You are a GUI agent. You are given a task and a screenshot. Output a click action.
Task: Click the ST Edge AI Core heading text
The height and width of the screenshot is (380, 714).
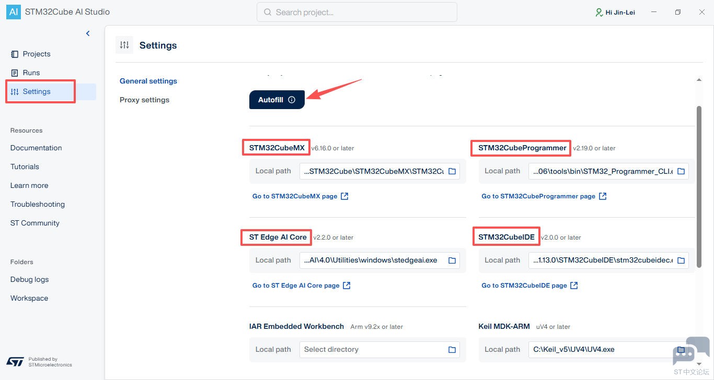[278, 237]
